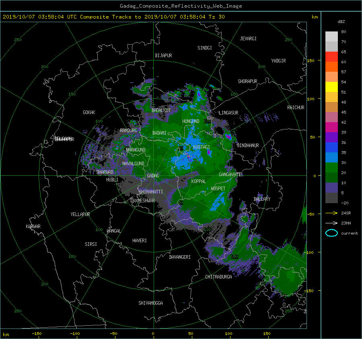
Task: Click the BADAMI city label
Action: pyautogui.click(x=159, y=133)
